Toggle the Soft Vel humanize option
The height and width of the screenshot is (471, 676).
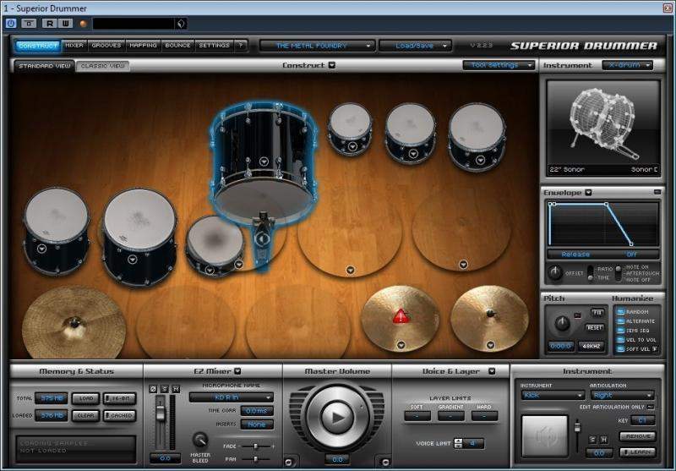tap(620, 349)
